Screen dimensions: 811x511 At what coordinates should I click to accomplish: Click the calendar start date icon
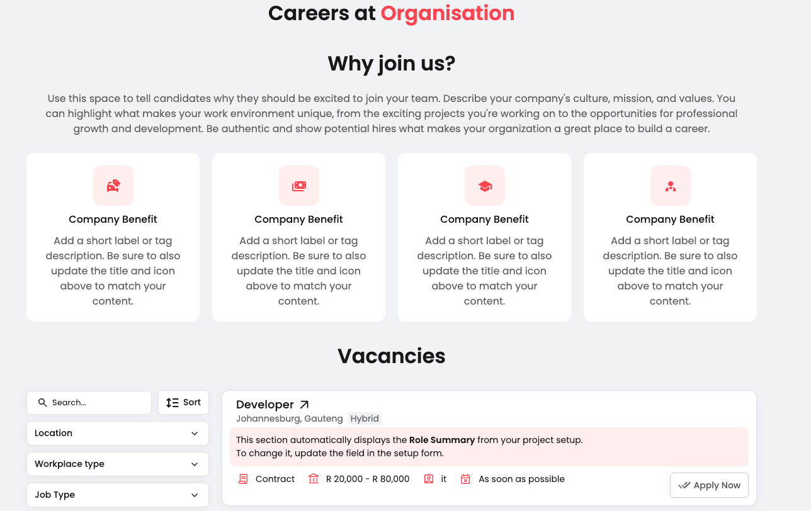point(465,479)
